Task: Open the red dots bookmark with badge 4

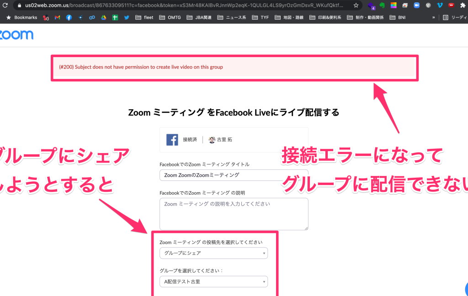Action: pos(46,18)
